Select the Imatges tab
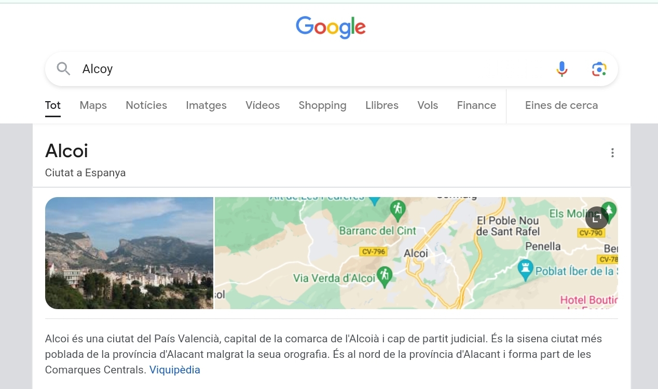The height and width of the screenshot is (389, 658). tap(206, 105)
